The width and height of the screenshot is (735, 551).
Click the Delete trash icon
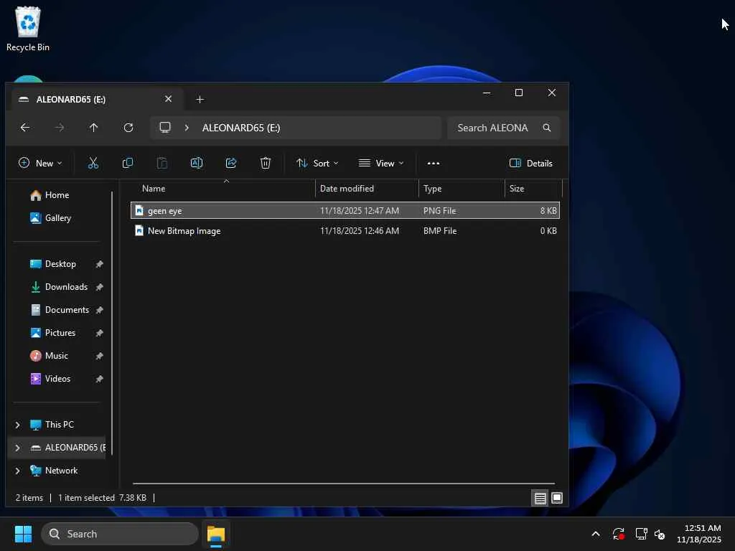266,164
